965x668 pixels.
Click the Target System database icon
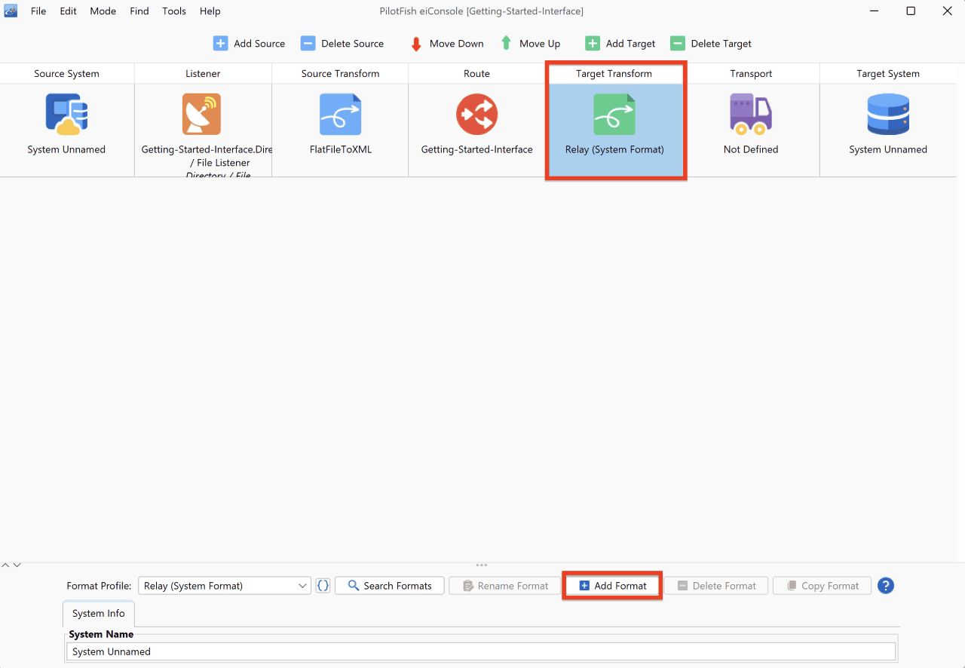point(888,114)
